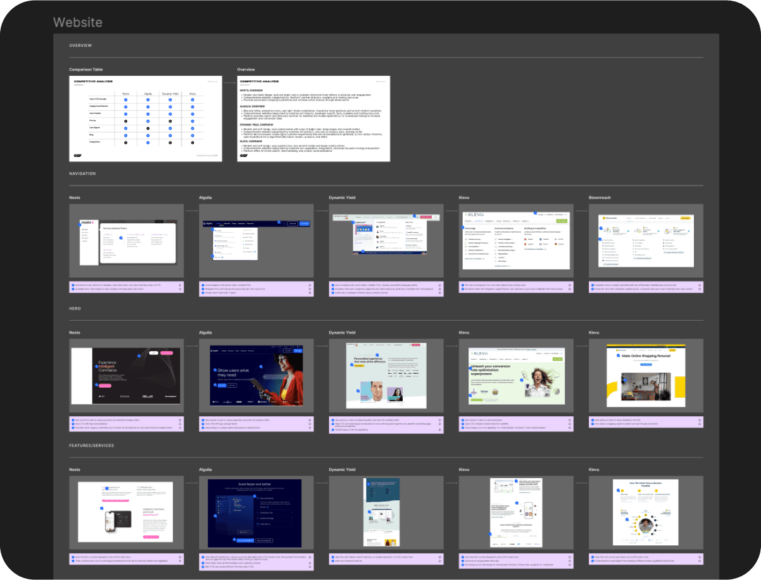Click the Comparison Table frame label
Screen dimensions: 761x580
tap(86, 70)
